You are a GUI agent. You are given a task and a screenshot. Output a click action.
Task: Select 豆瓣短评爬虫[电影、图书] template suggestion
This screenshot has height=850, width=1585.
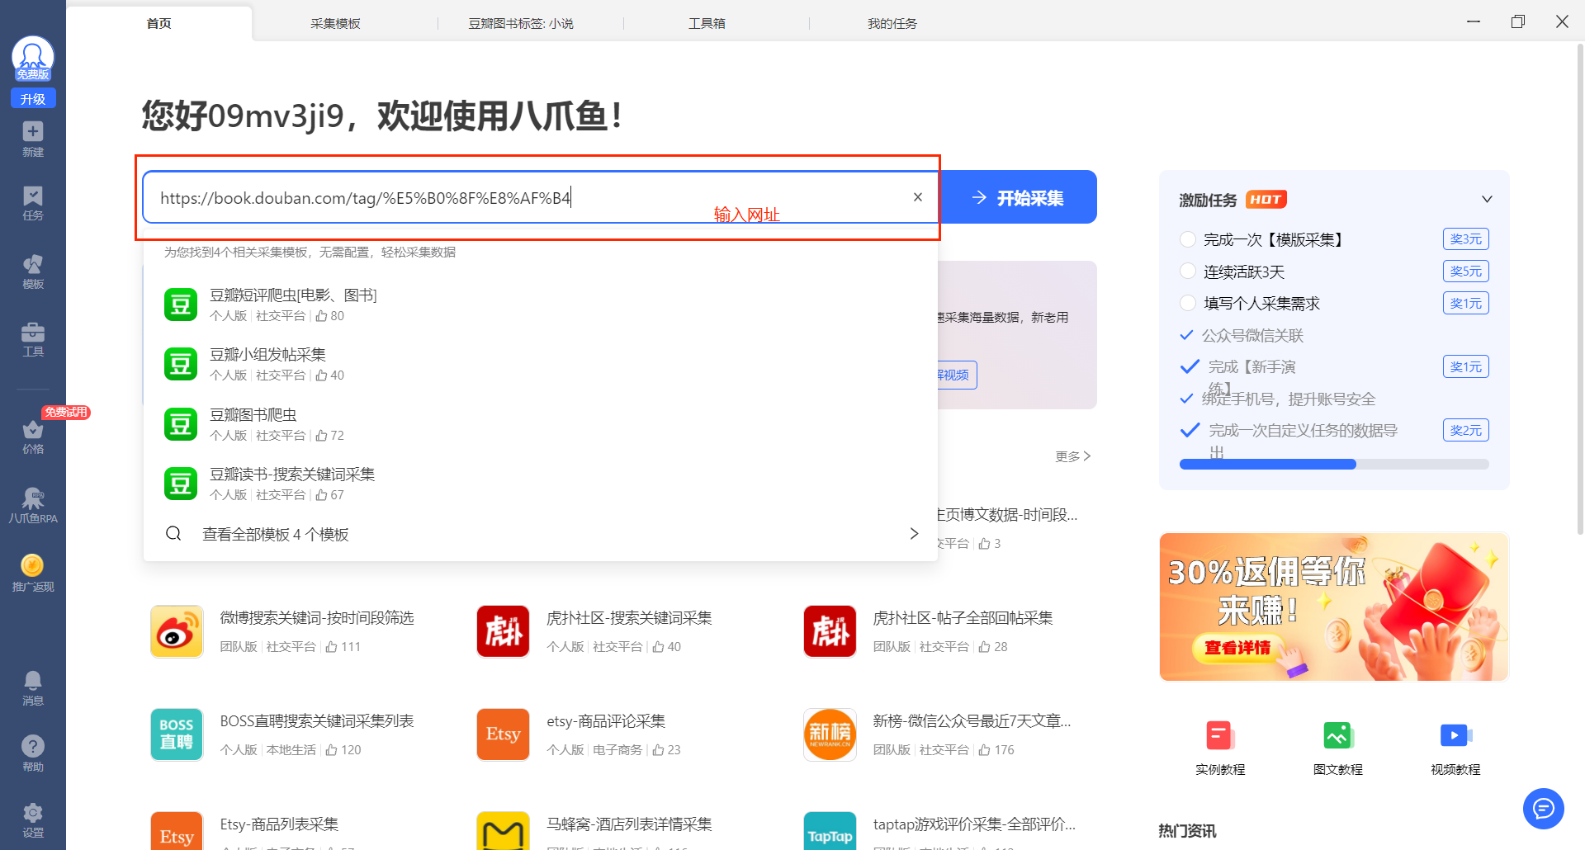pos(540,305)
